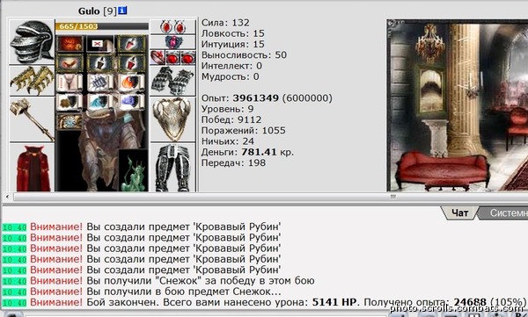Click the fire shield scroll icon
Image resolution: width=528 pixels, height=317 pixels.
point(132,83)
